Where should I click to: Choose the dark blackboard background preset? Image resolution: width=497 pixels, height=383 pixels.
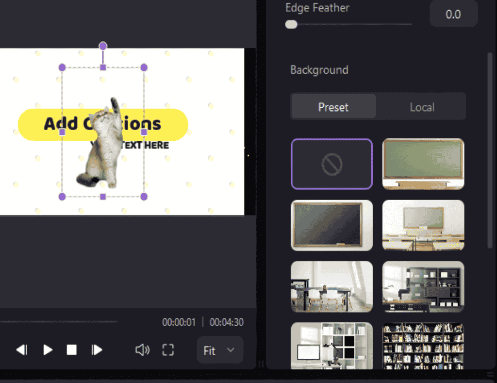331,225
